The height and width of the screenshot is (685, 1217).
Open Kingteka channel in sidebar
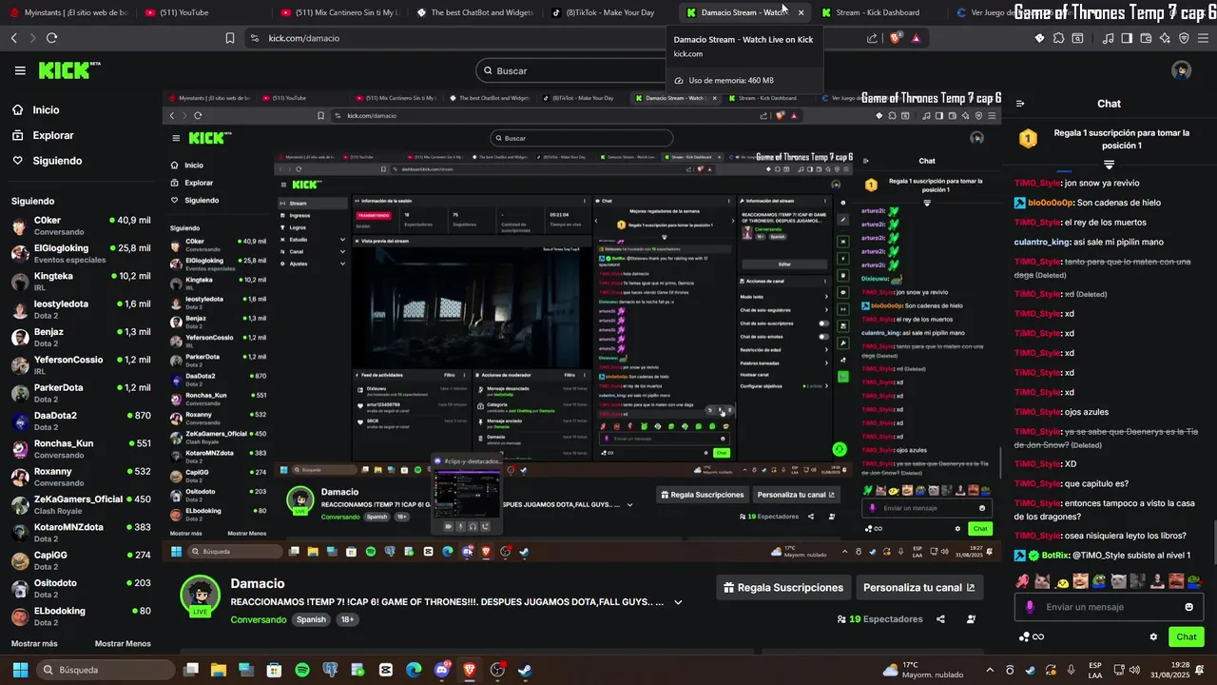[x=81, y=281]
